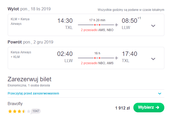Screen dimensions: 170x117
Task: Click the KLM + Kenya Airways carrier label
Action: pyautogui.click(x=20, y=21)
